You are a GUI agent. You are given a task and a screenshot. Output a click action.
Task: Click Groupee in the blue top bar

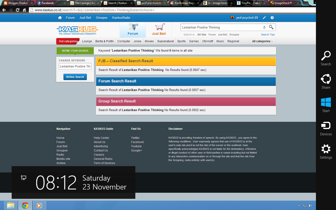[102, 18]
